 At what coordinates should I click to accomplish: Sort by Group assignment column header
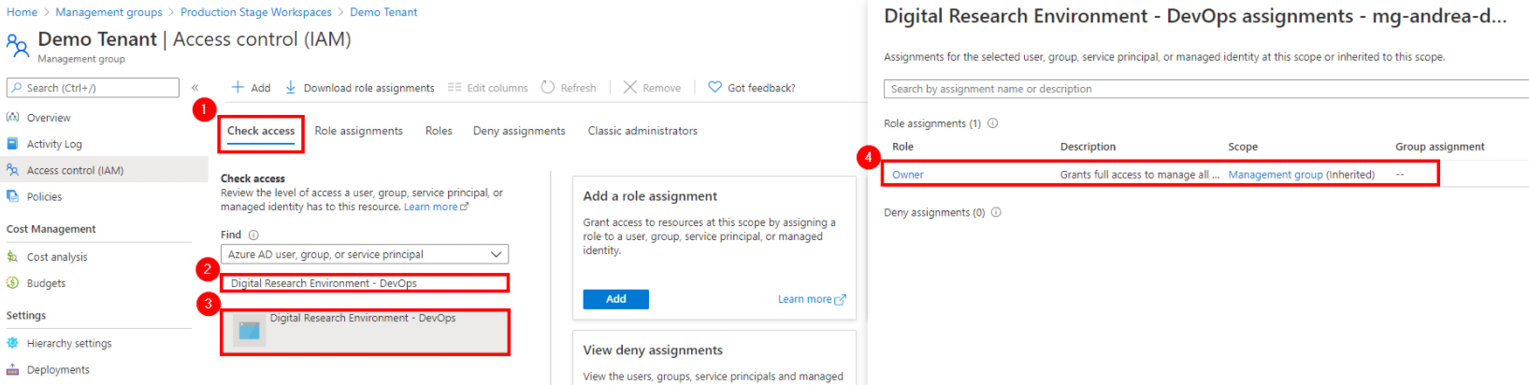(x=1440, y=147)
